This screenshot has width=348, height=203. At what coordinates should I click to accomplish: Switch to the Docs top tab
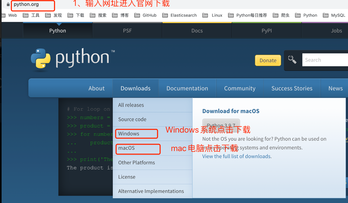click(x=197, y=30)
